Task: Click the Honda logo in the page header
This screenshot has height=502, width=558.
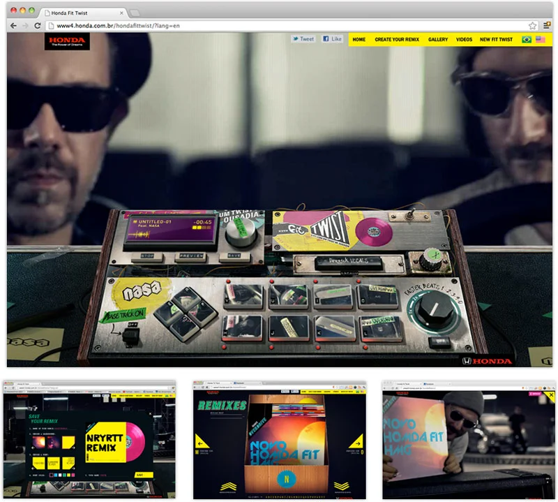Action: point(67,42)
